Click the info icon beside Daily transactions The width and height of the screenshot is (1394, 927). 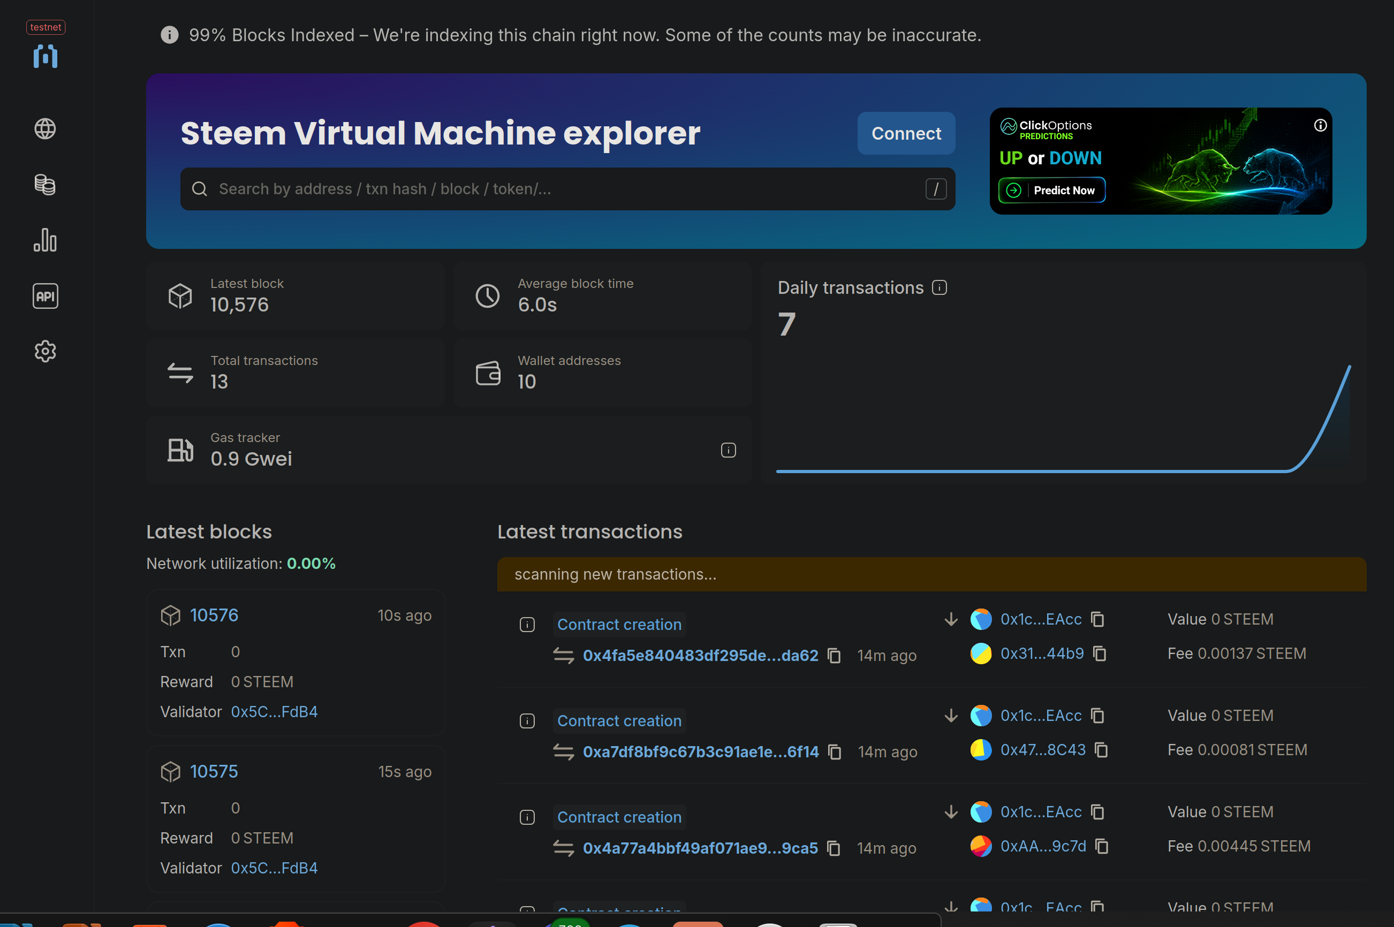[x=940, y=287]
